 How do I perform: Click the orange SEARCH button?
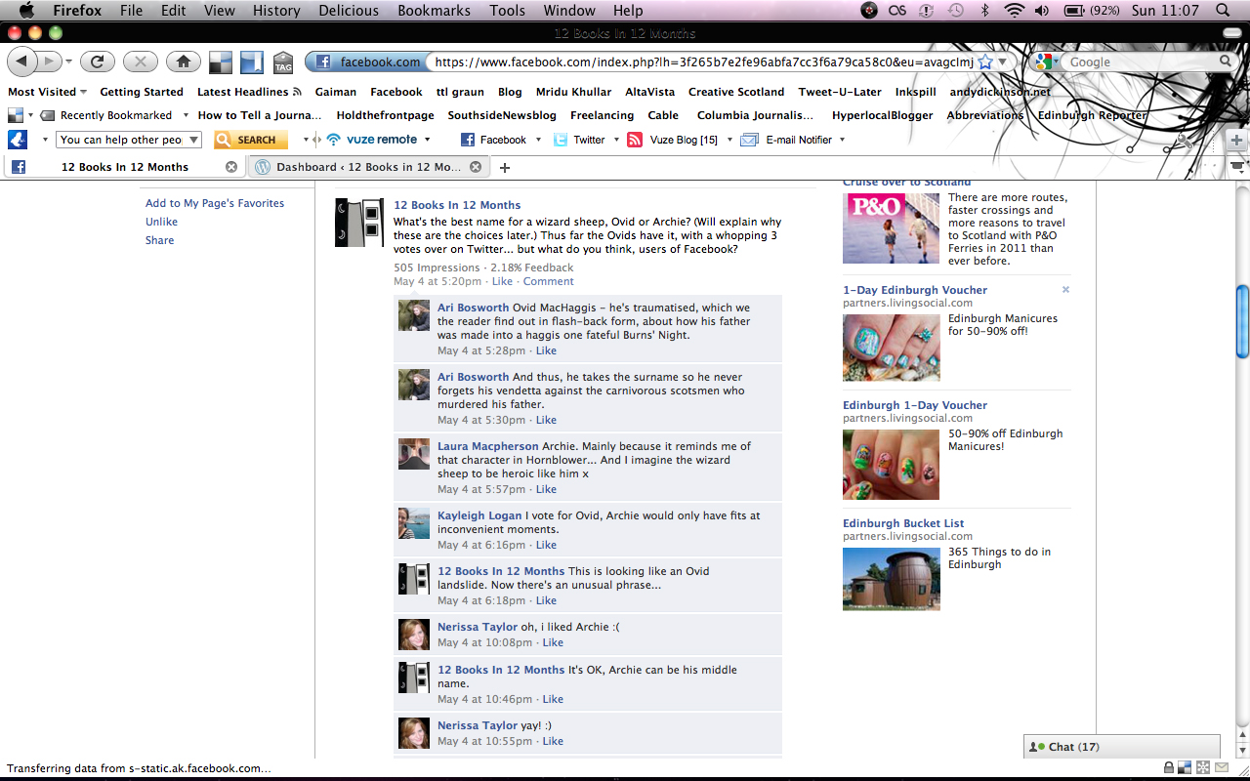click(x=251, y=140)
